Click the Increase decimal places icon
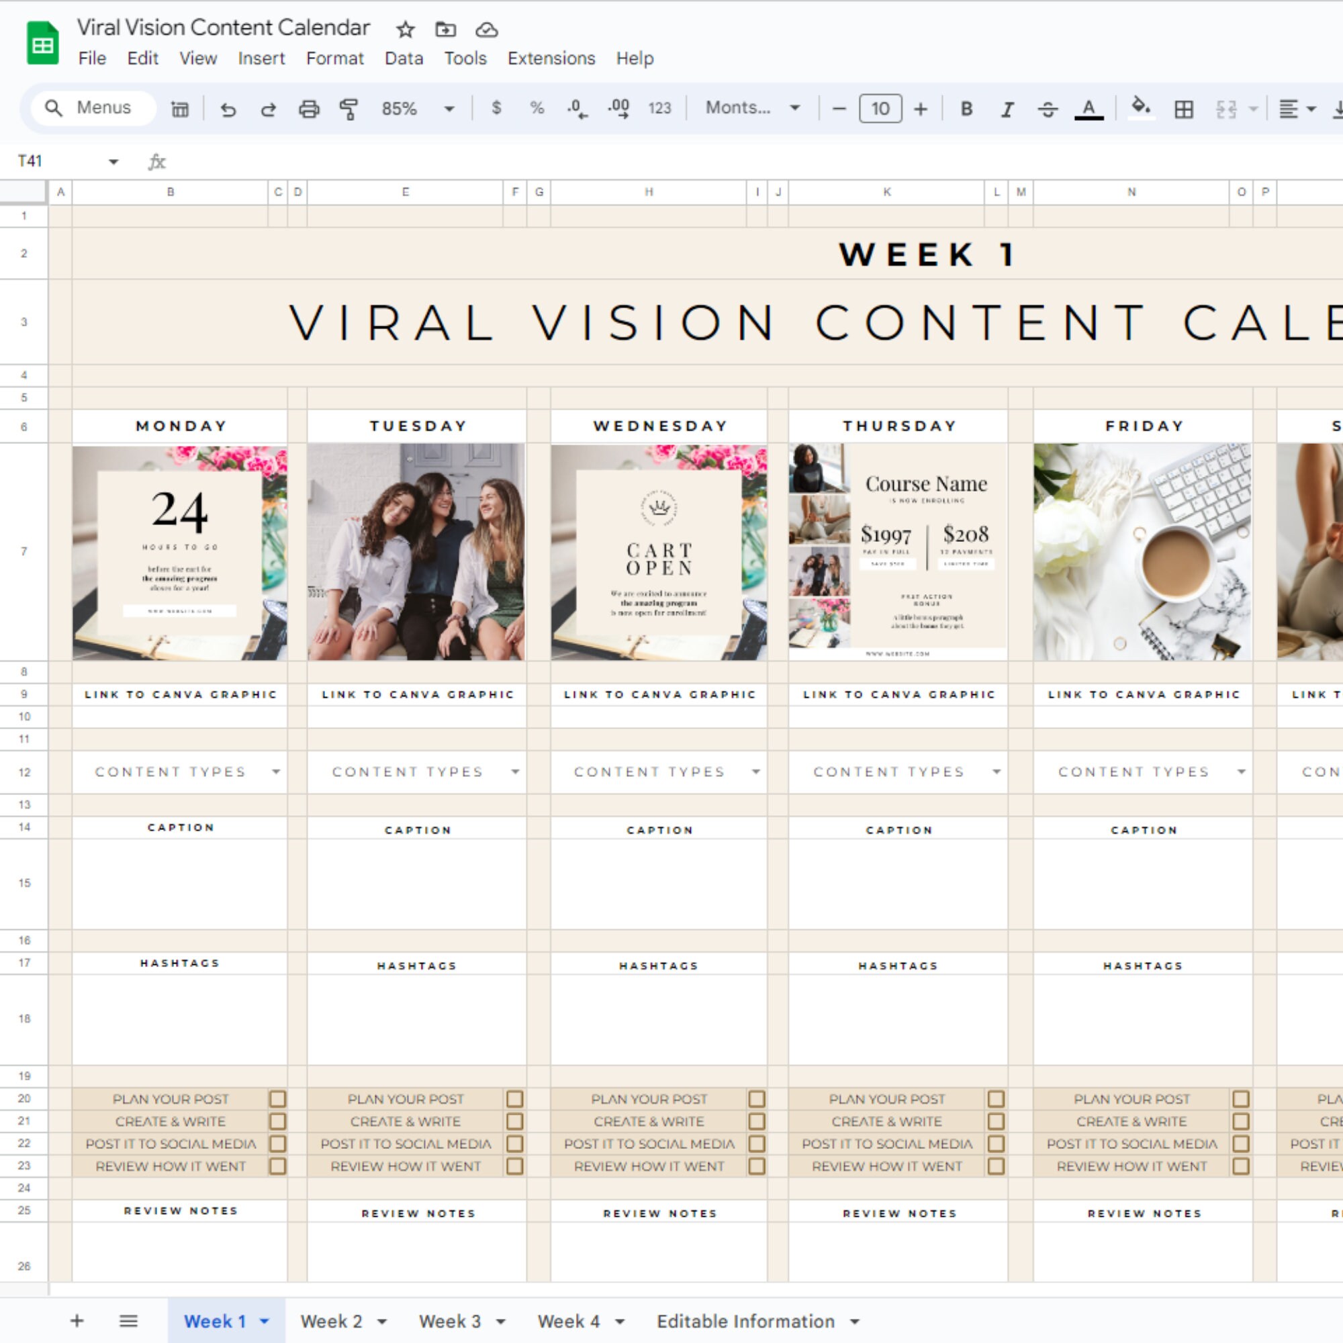Viewport: 1343px width, 1343px height. pyautogui.click(x=619, y=108)
